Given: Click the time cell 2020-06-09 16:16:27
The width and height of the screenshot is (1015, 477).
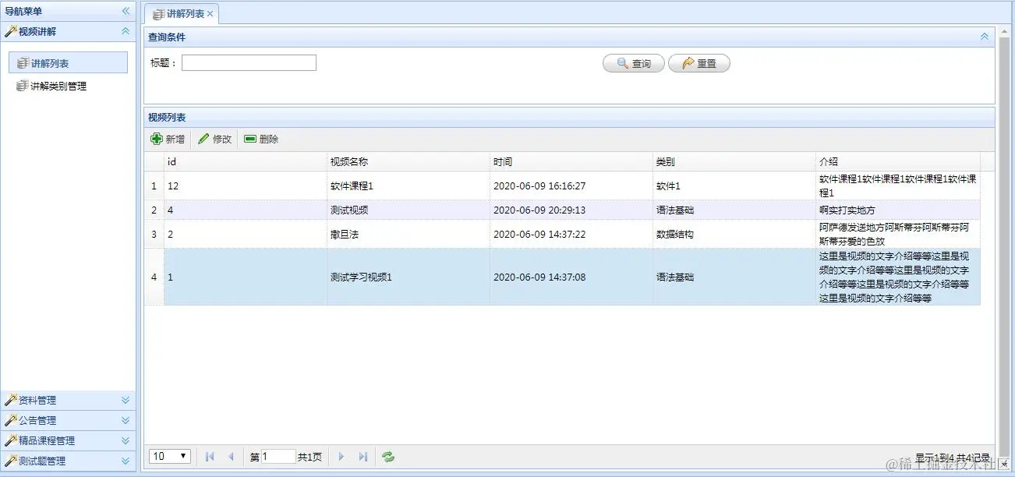Looking at the screenshot, I should (571, 186).
